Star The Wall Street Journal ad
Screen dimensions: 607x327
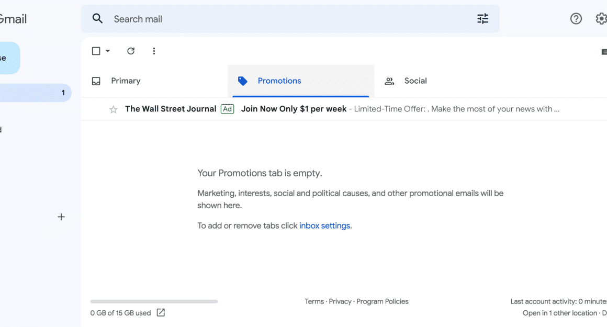pos(113,109)
